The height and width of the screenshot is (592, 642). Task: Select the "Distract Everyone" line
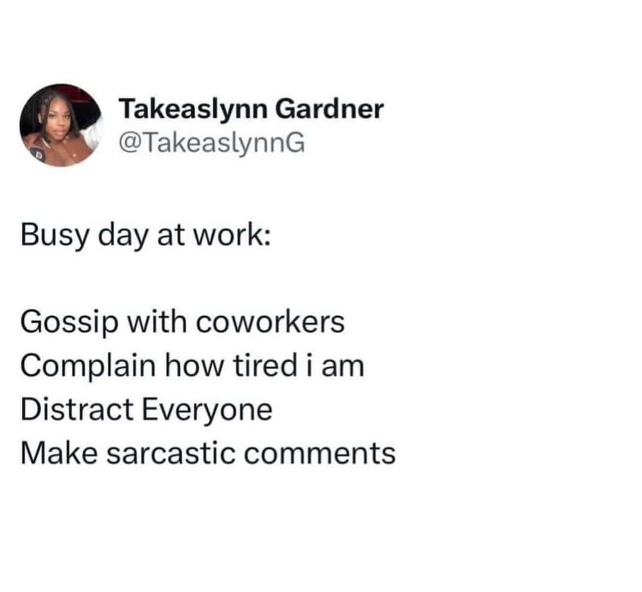(x=146, y=410)
